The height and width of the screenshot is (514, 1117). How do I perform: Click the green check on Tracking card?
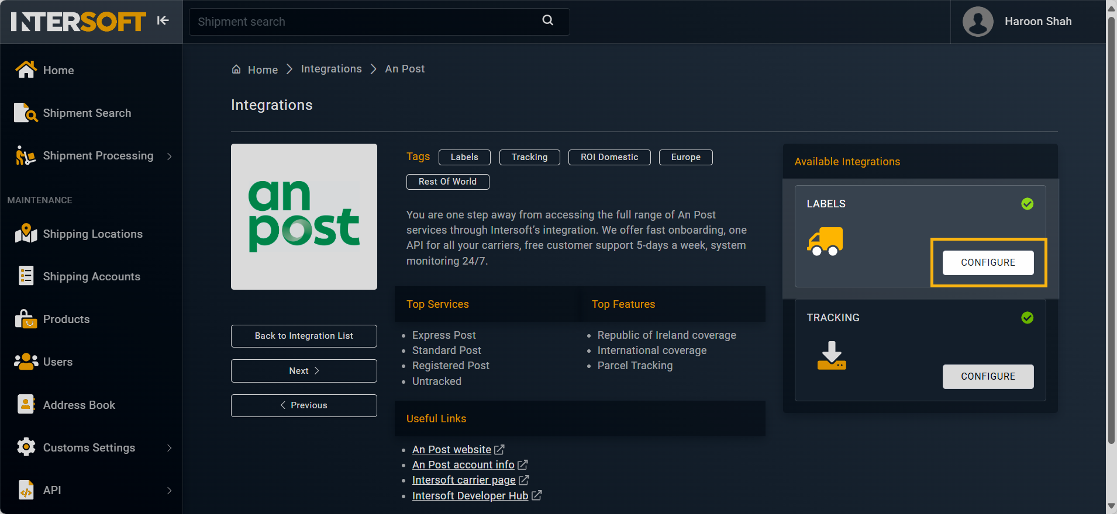point(1027,318)
